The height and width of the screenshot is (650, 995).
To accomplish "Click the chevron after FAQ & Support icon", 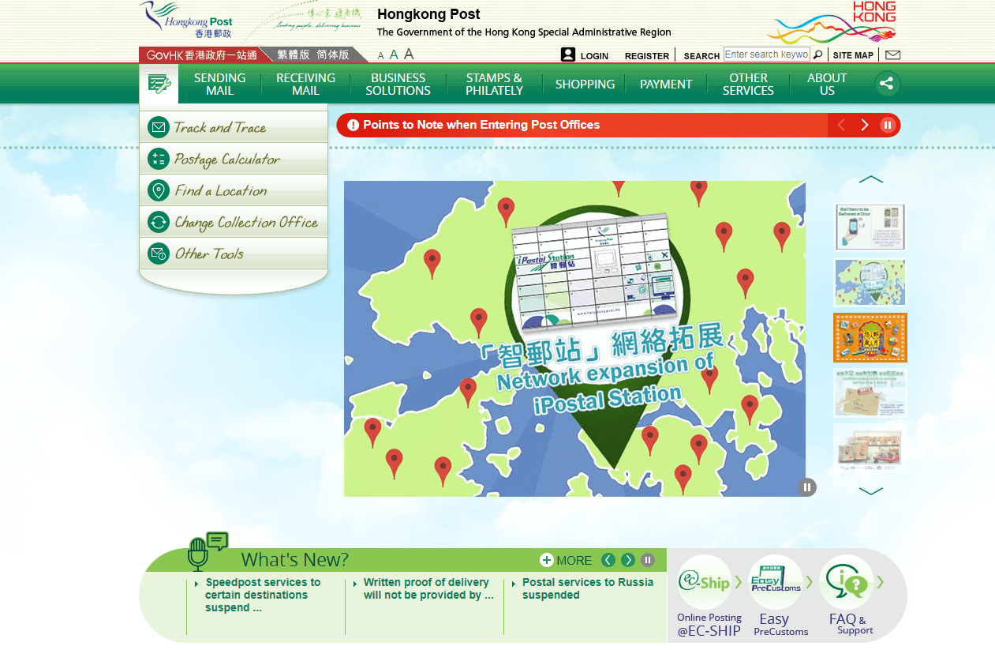I will coord(881,582).
